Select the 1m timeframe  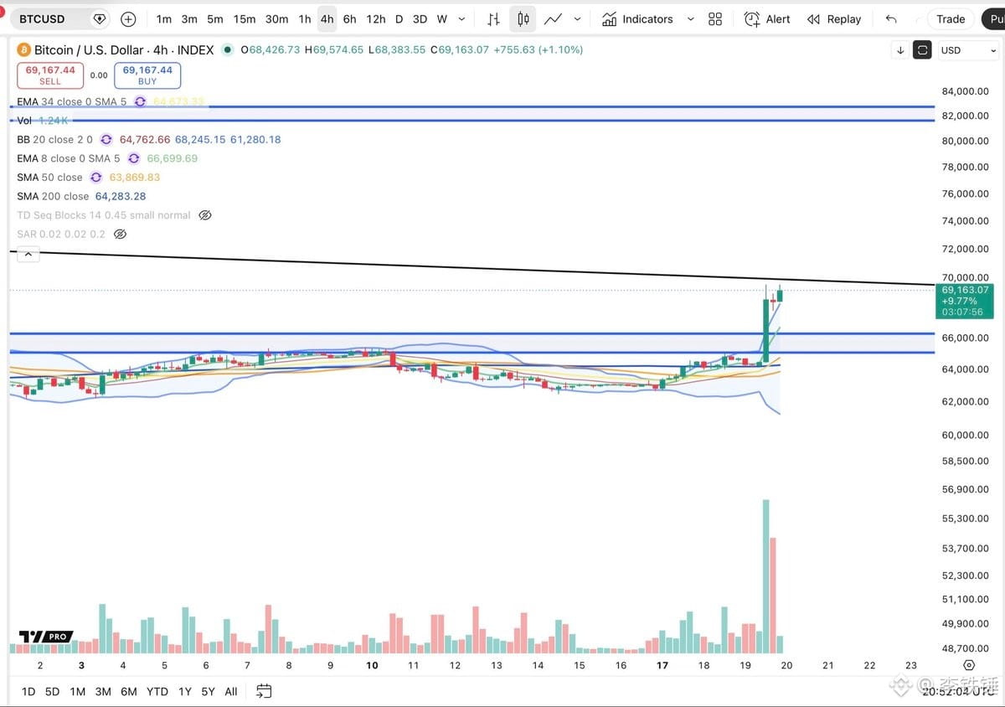164,18
